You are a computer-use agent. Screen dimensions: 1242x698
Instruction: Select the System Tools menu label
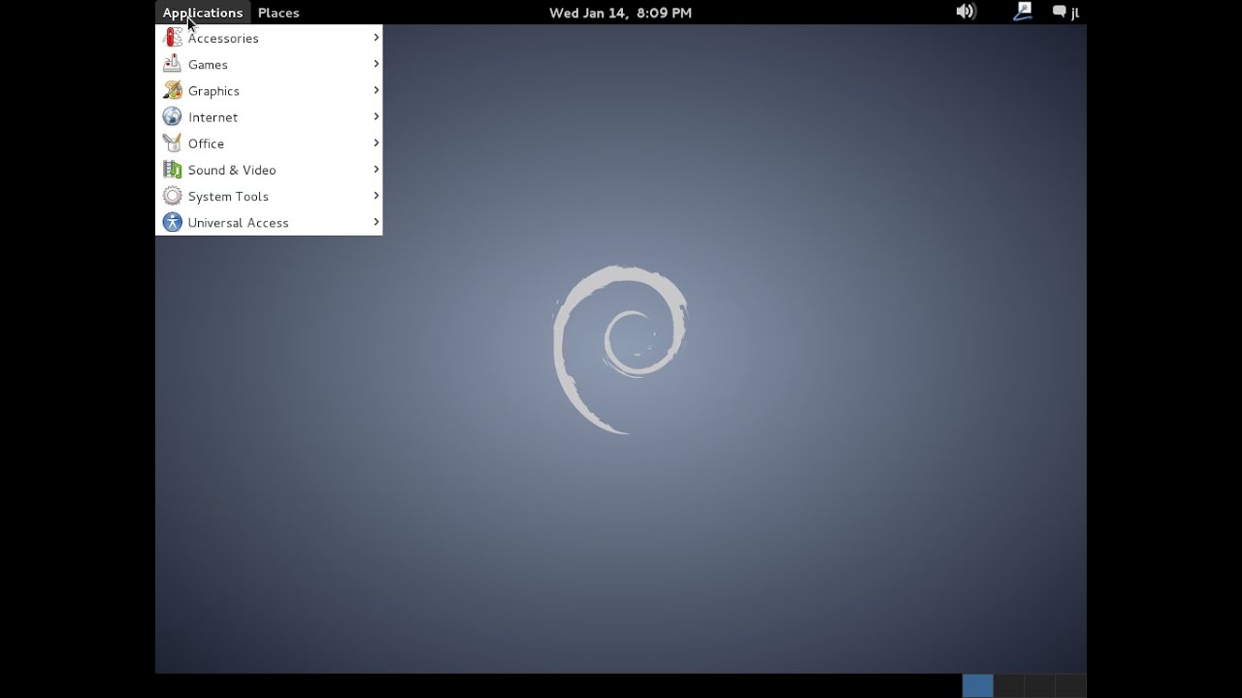coord(228,196)
